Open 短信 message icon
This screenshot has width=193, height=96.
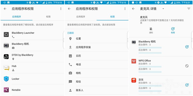[x=71, y=82]
